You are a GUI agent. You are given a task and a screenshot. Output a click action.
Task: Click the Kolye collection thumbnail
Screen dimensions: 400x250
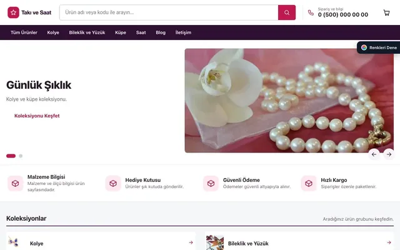(14, 242)
